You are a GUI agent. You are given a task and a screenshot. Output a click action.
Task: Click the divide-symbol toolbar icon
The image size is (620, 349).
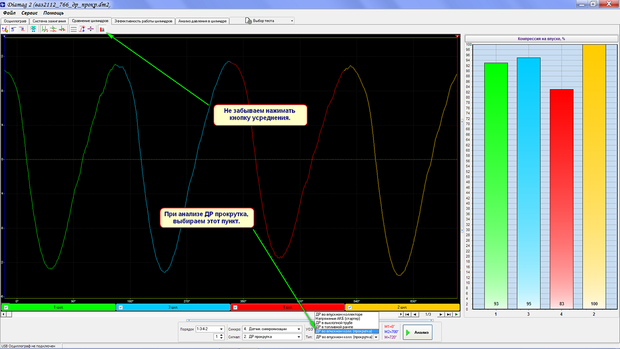point(91,29)
